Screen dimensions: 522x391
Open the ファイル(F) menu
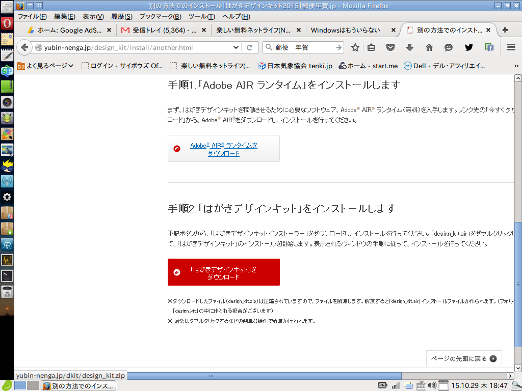click(x=32, y=16)
